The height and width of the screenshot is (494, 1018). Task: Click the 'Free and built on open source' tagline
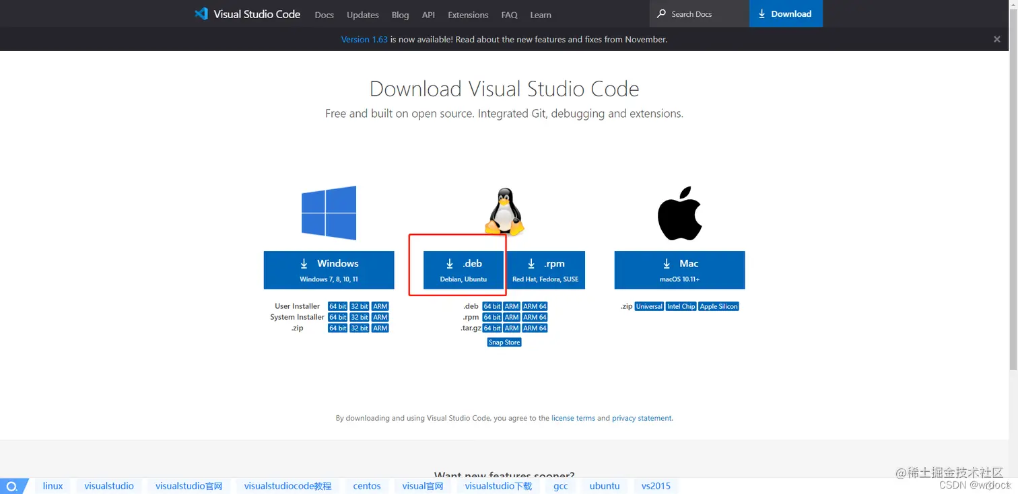504,114
